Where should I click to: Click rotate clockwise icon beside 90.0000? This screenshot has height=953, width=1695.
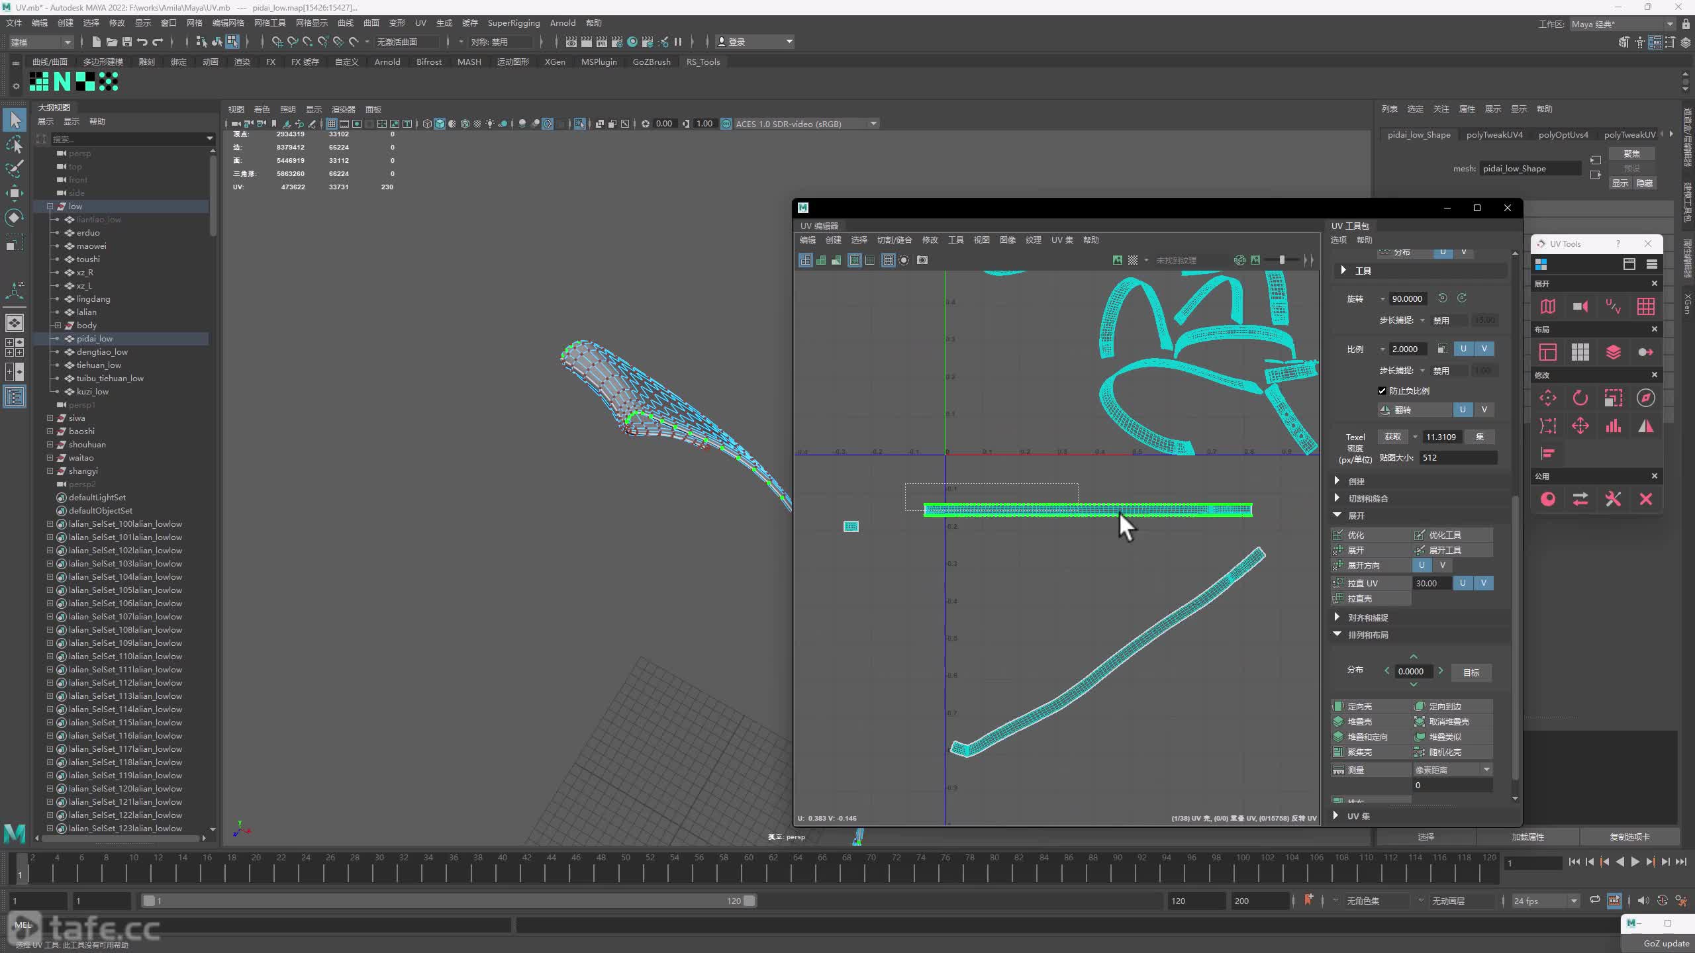1462,298
